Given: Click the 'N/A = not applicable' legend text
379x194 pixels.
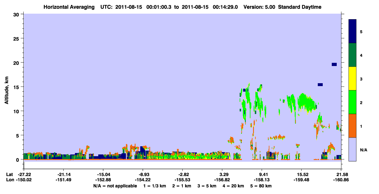Looking at the screenshot, I should [115, 186].
